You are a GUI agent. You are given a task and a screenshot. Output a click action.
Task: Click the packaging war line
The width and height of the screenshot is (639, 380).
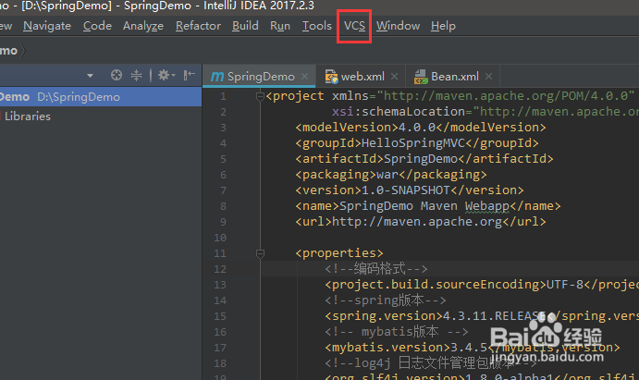point(391,175)
